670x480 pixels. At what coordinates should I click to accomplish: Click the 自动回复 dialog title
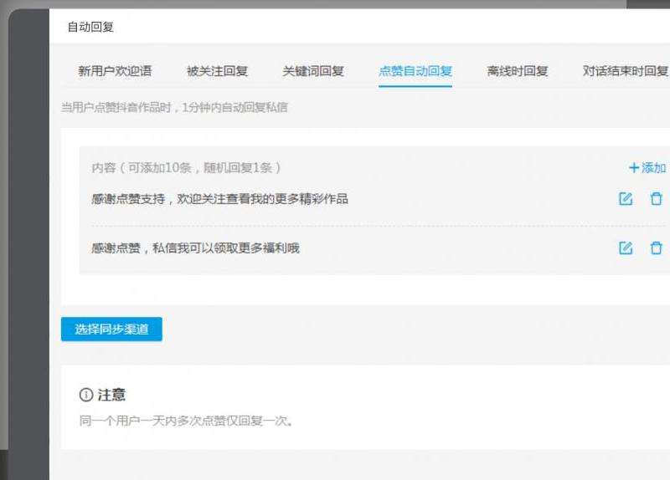click(x=90, y=27)
